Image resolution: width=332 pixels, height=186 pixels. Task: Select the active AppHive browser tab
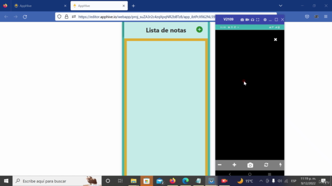(x=99, y=6)
